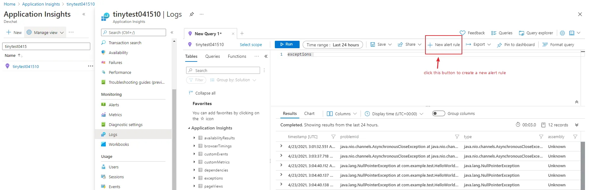589x190 pixels.
Task: Open Transaction search
Action: pos(125,43)
